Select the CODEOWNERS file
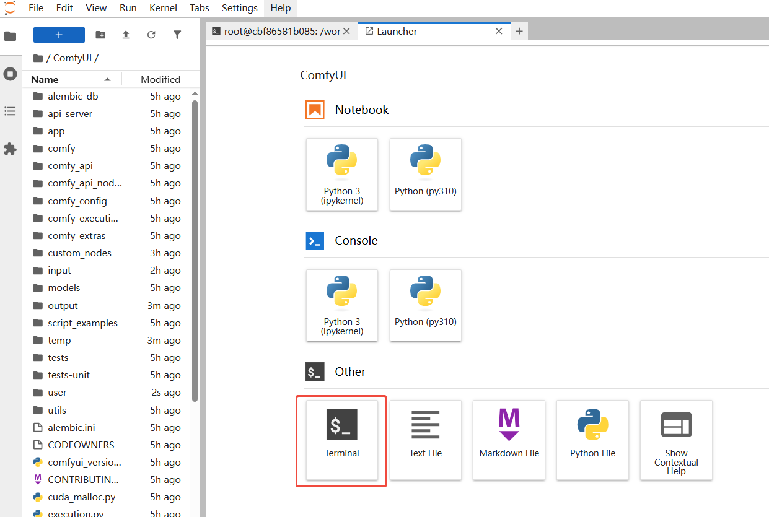This screenshot has height=517, width=769. [107, 445]
